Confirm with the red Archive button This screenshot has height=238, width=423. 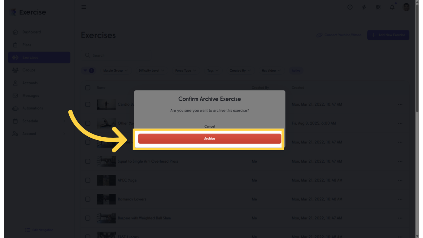[210, 139]
